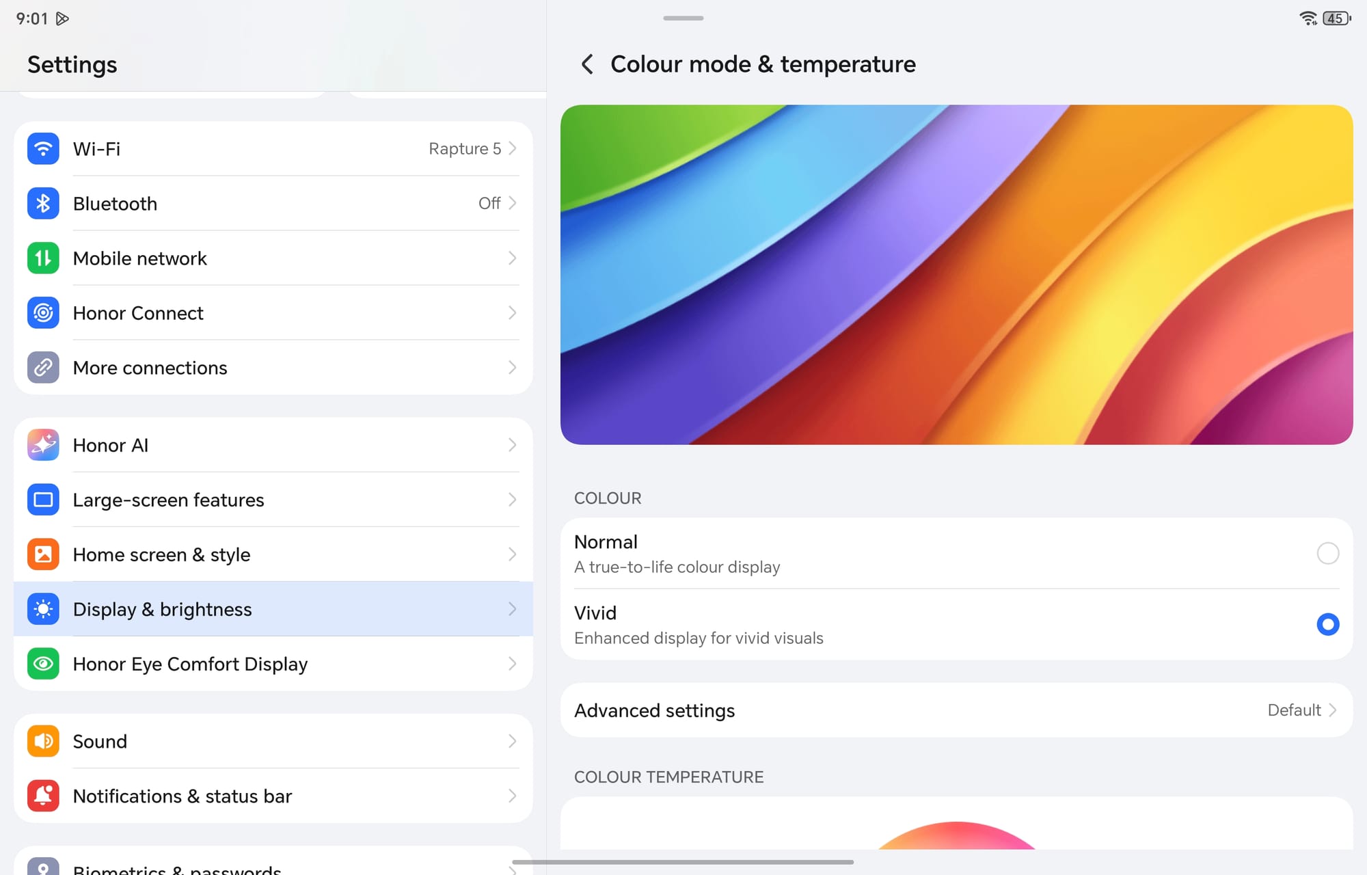
Task: Tap the Display & brightness sun icon
Action: click(43, 609)
